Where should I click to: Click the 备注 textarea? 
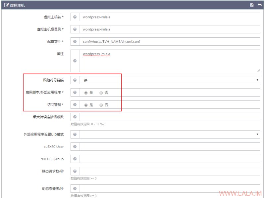(170, 61)
